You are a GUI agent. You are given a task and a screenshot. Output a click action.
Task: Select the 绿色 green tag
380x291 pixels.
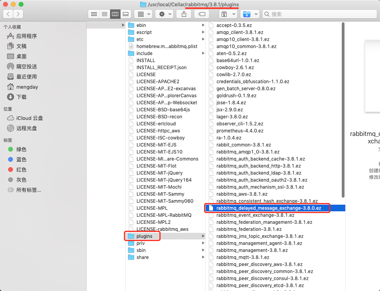pyautogui.click(x=17, y=149)
